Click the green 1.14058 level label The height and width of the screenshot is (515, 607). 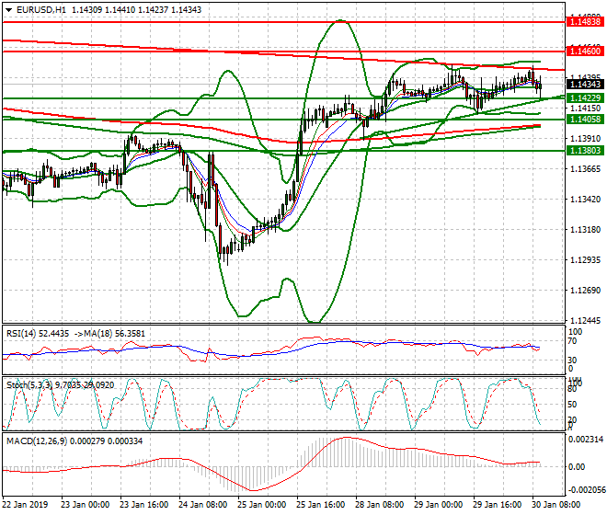tap(585, 120)
